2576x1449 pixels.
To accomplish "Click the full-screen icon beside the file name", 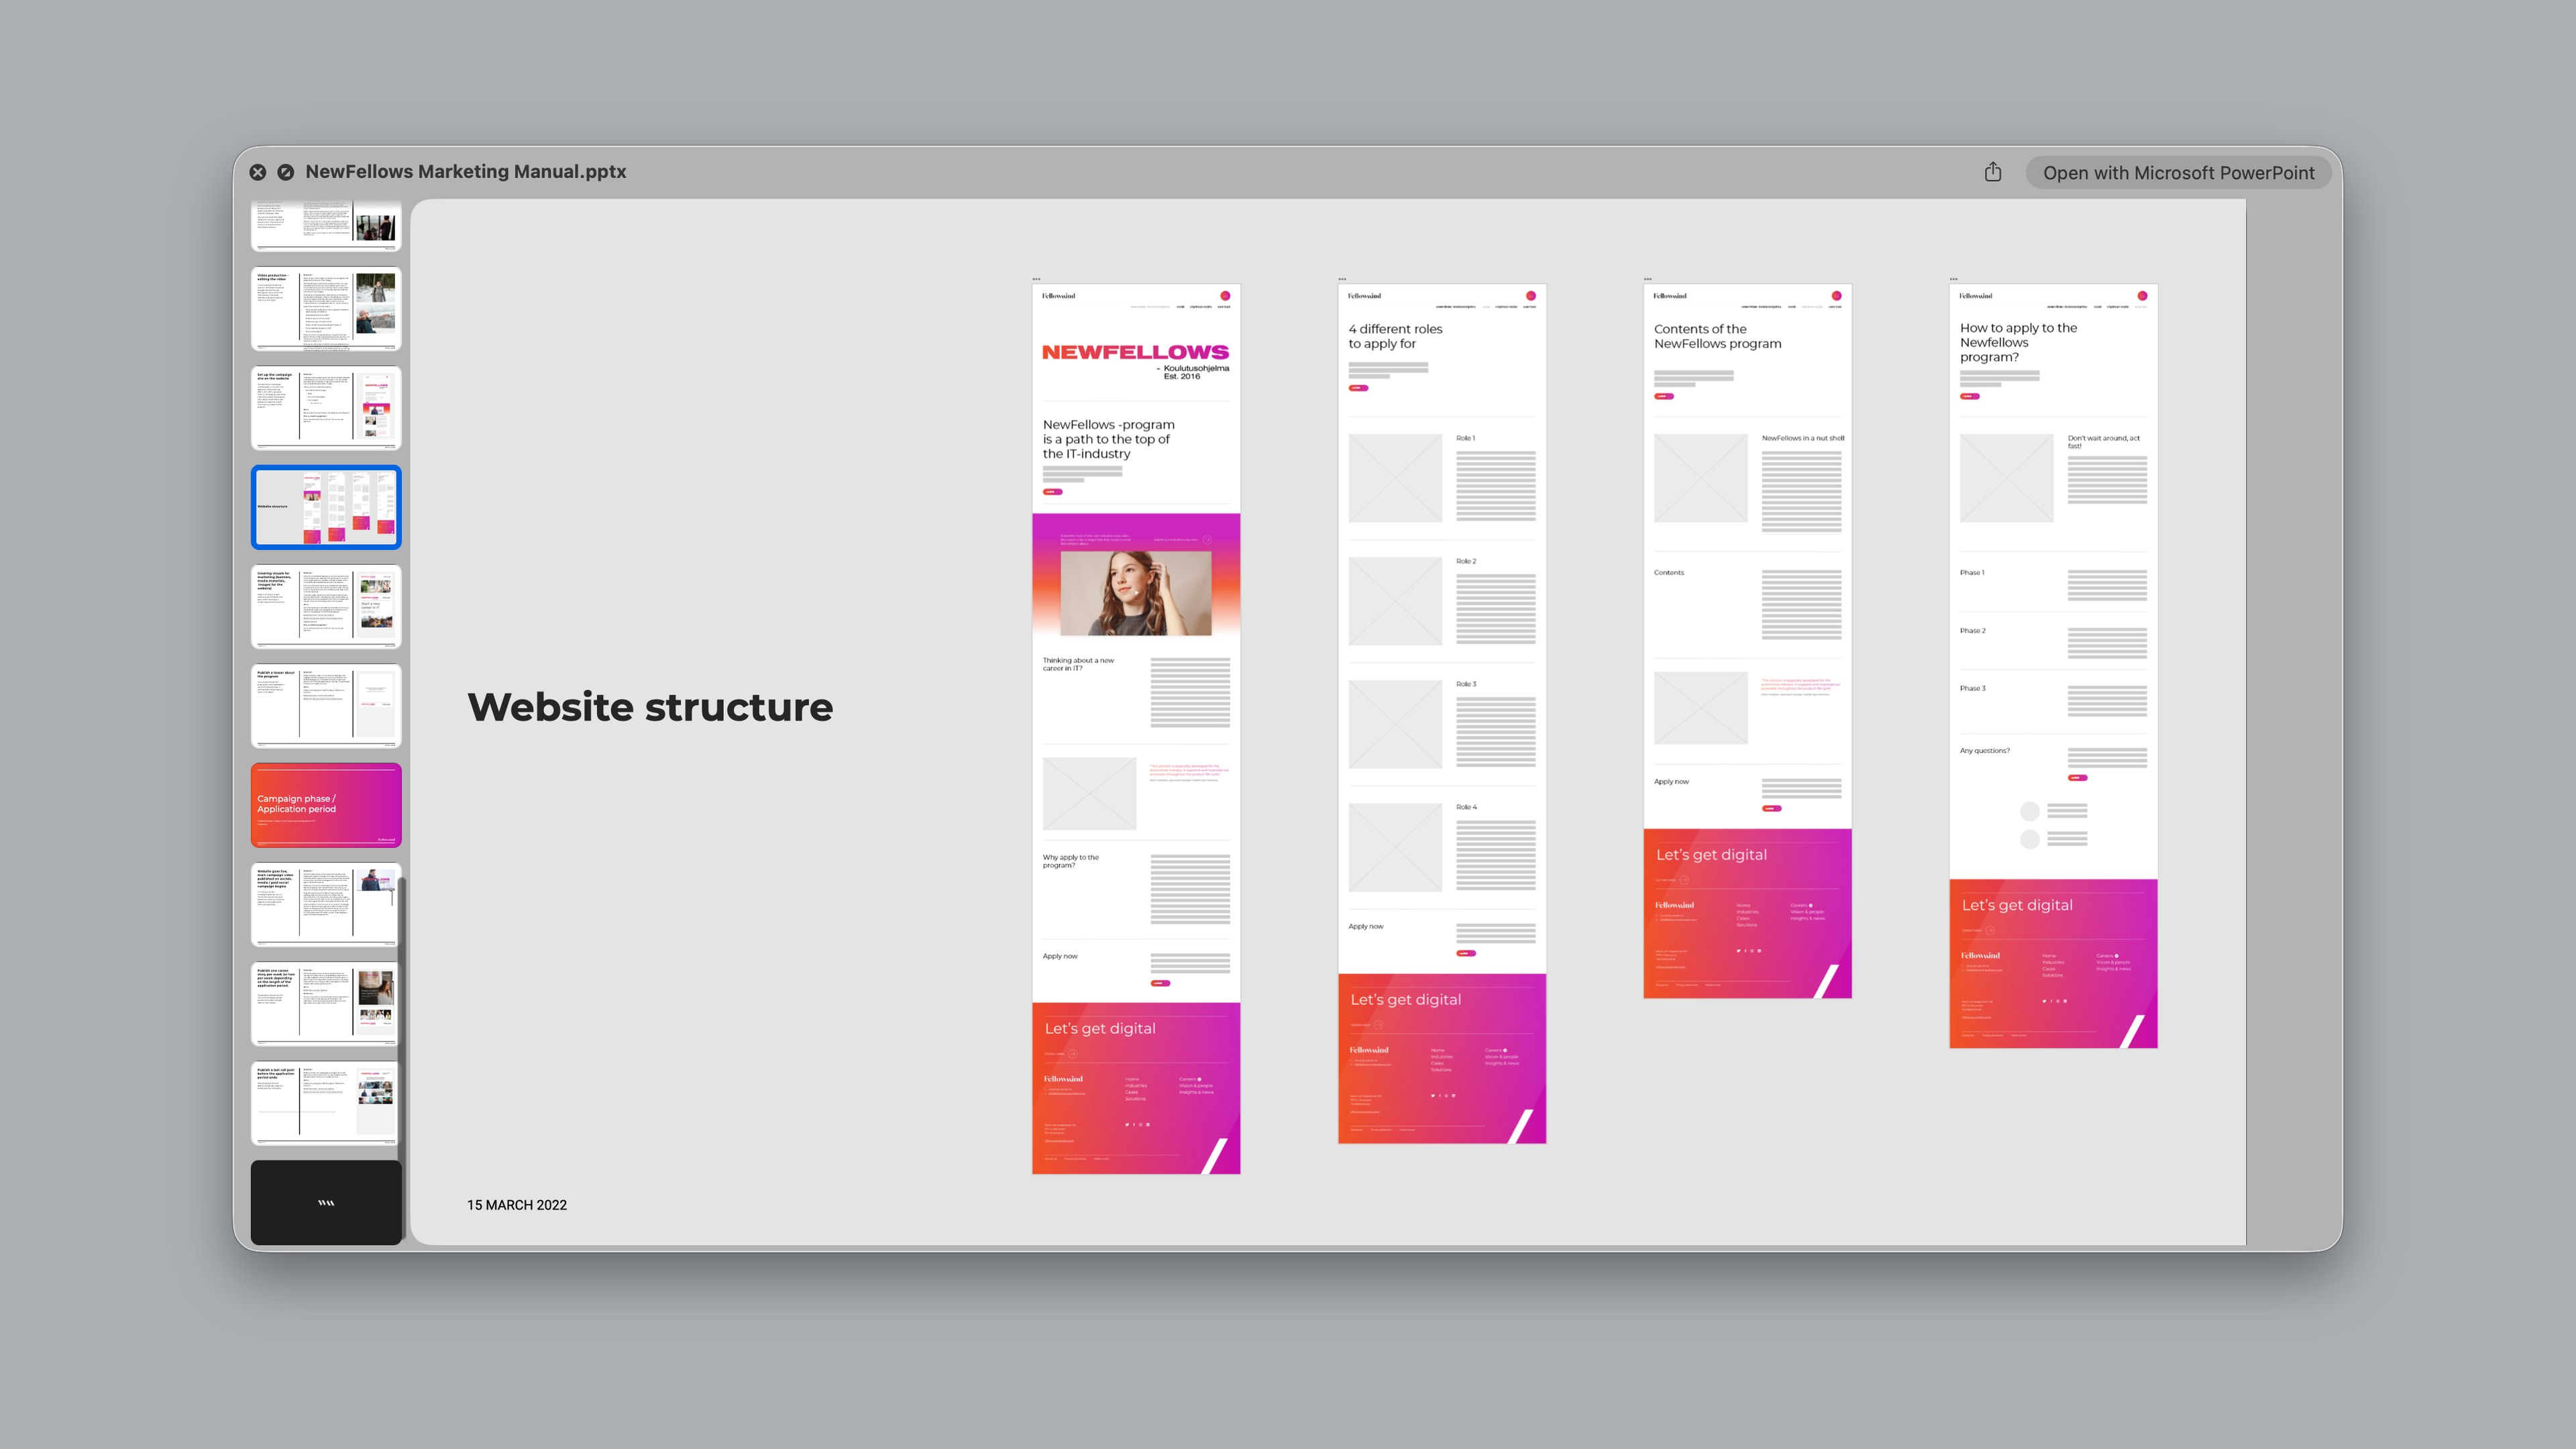I will [x=286, y=172].
